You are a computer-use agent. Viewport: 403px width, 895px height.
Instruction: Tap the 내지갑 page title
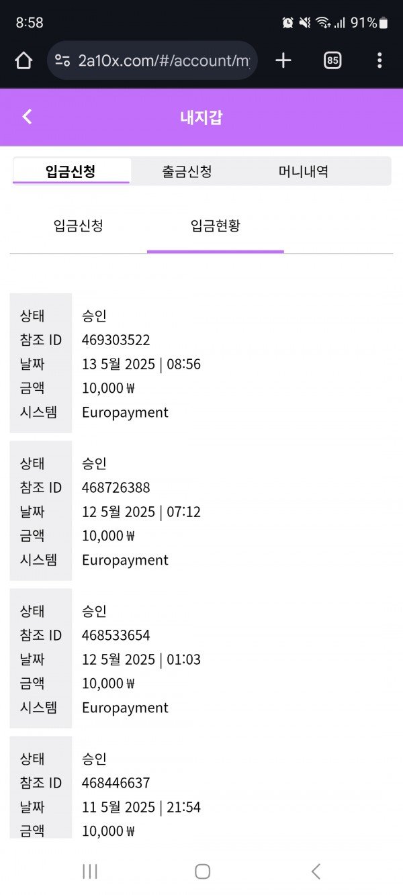(201, 117)
